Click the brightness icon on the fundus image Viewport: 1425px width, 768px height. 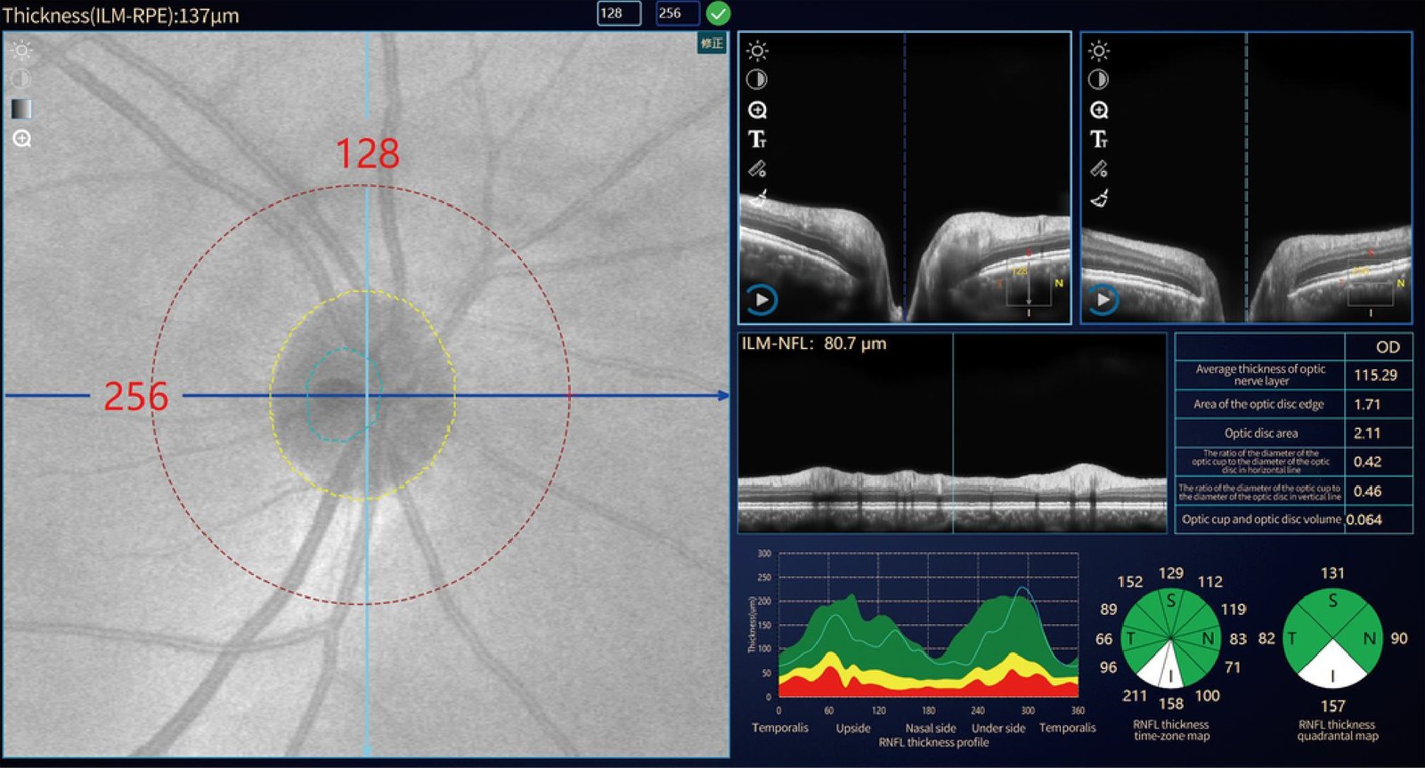[x=21, y=50]
